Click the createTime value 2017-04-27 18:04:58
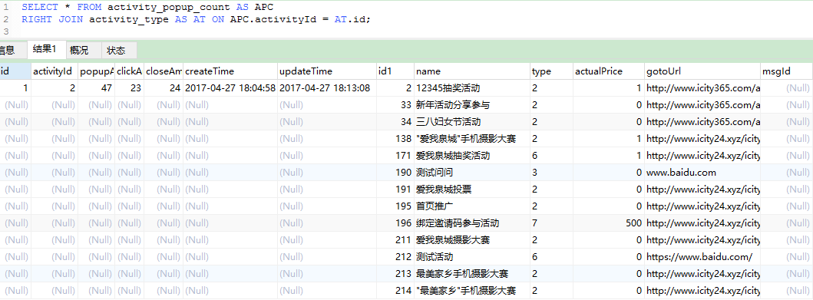813x300 pixels. pos(230,88)
